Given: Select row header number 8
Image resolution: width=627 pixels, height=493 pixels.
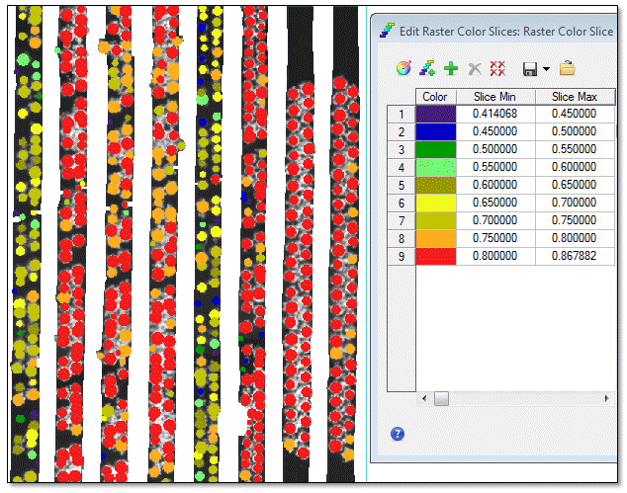Looking at the screenshot, I should 402,238.
